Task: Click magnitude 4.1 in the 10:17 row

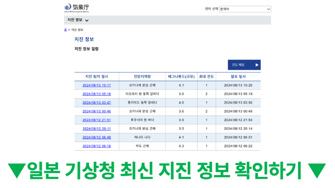Action: [x=181, y=85]
